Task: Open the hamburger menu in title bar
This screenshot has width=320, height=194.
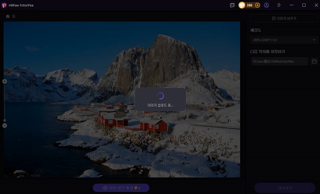Action: (x=279, y=5)
